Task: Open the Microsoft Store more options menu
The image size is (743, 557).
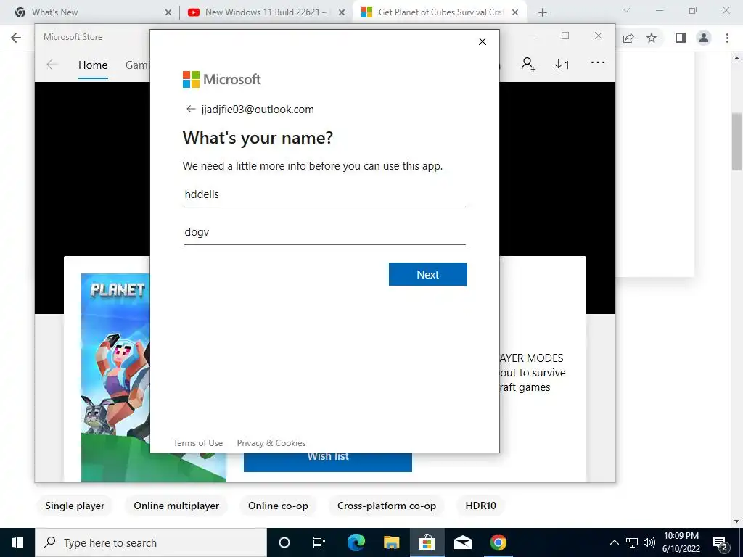Action: [598, 62]
